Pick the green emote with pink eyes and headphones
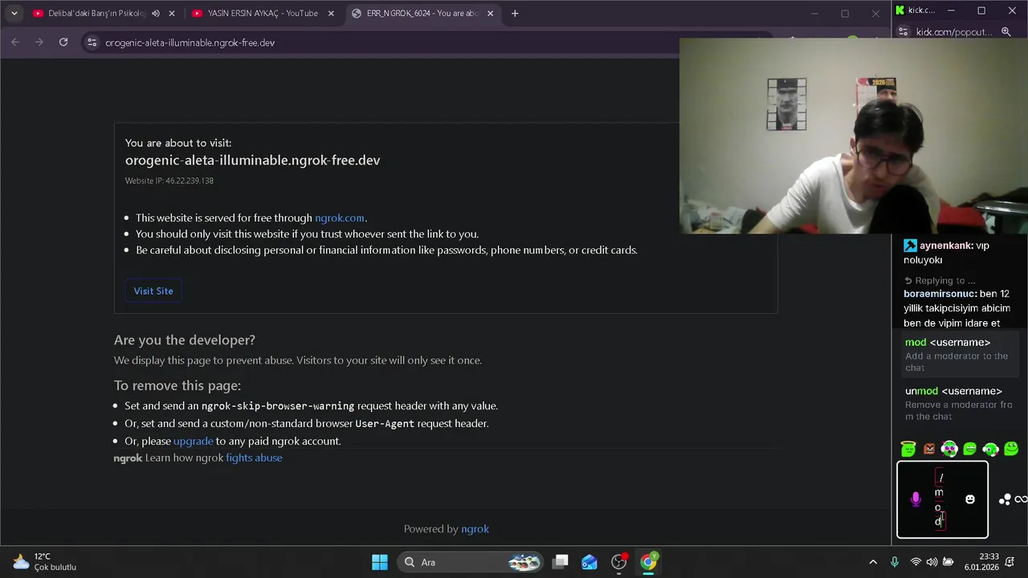This screenshot has width=1028, height=578. click(949, 450)
